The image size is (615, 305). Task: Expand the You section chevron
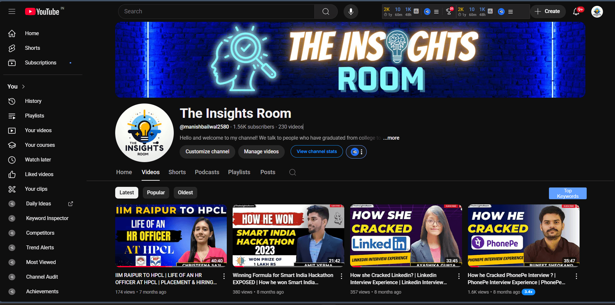tap(23, 86)
